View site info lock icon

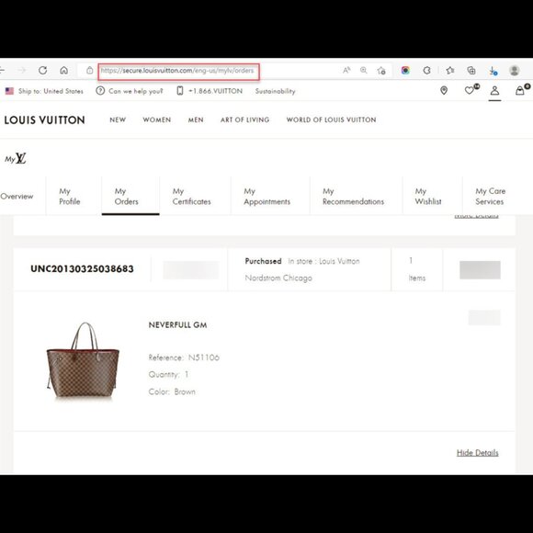click(89, 71)
